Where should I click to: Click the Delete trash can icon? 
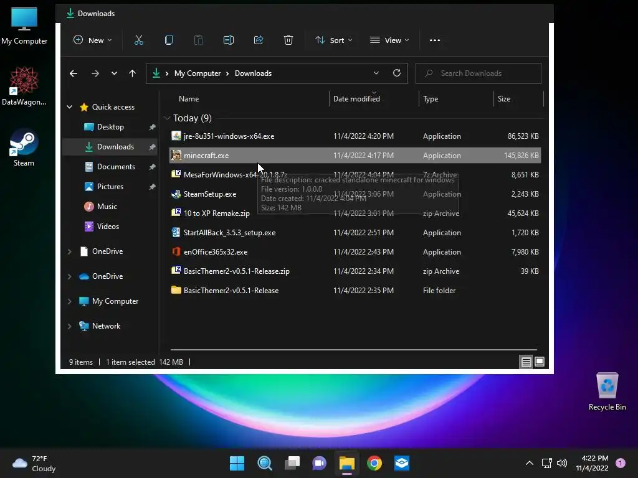pos(288,40)
